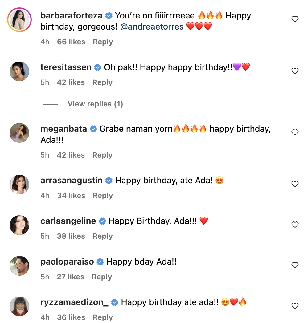Open the @andreaetorres mention link
307x323 pixels.
152,26
